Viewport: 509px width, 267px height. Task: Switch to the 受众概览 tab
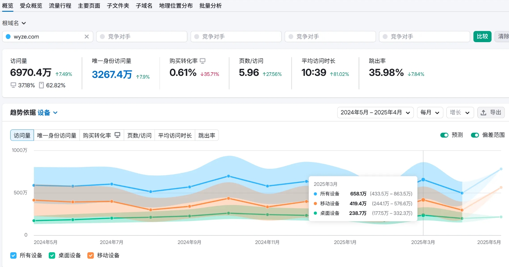tap(31, 6)
